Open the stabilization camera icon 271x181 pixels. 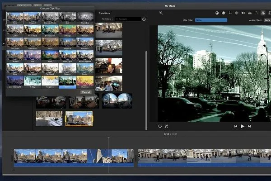(x=237, y=13)
